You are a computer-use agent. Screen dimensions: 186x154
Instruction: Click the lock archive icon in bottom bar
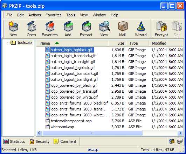[x=171, y=141]
